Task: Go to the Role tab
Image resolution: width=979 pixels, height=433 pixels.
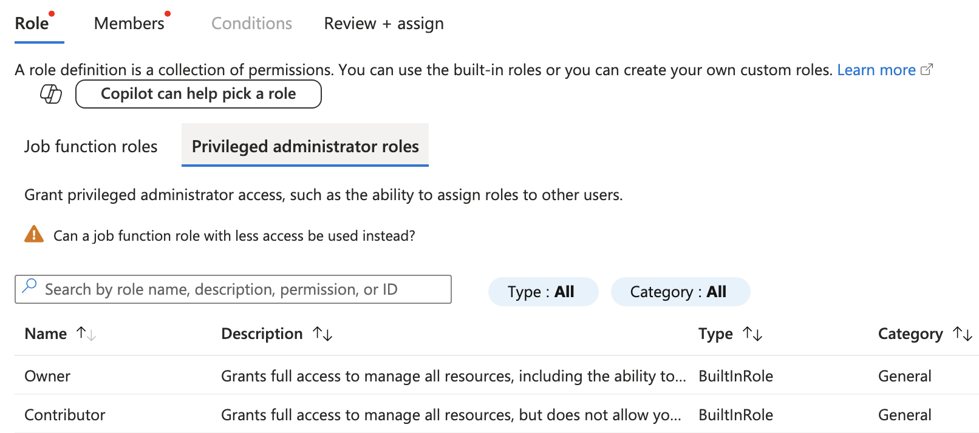Action: coord(32,24)
